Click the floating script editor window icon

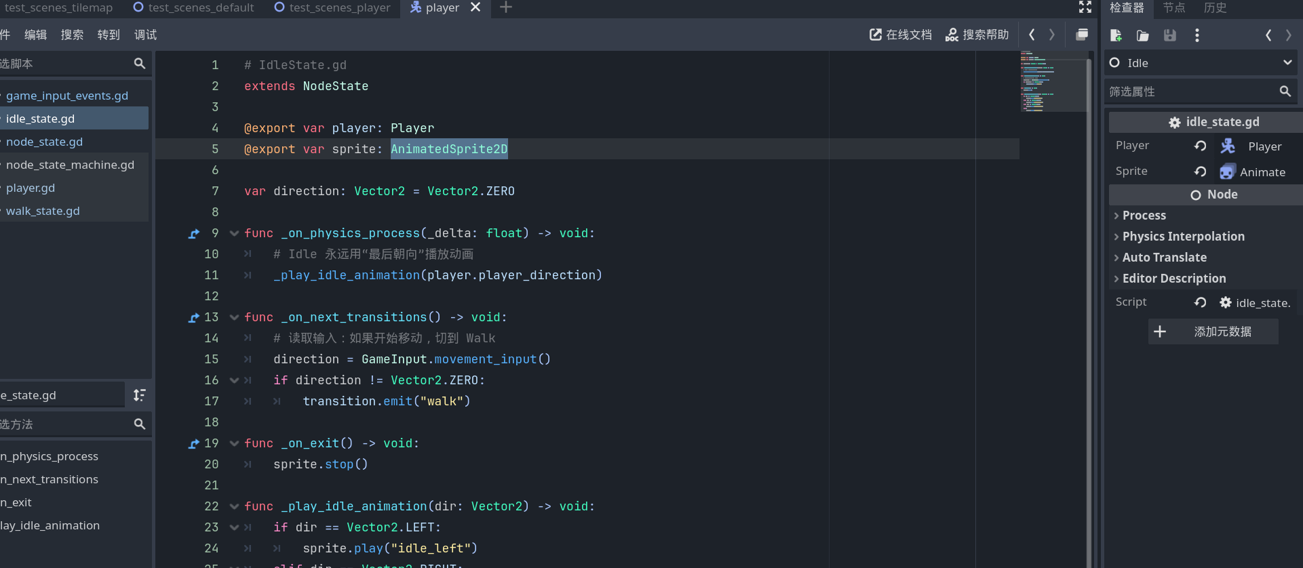click(1082, 35)
